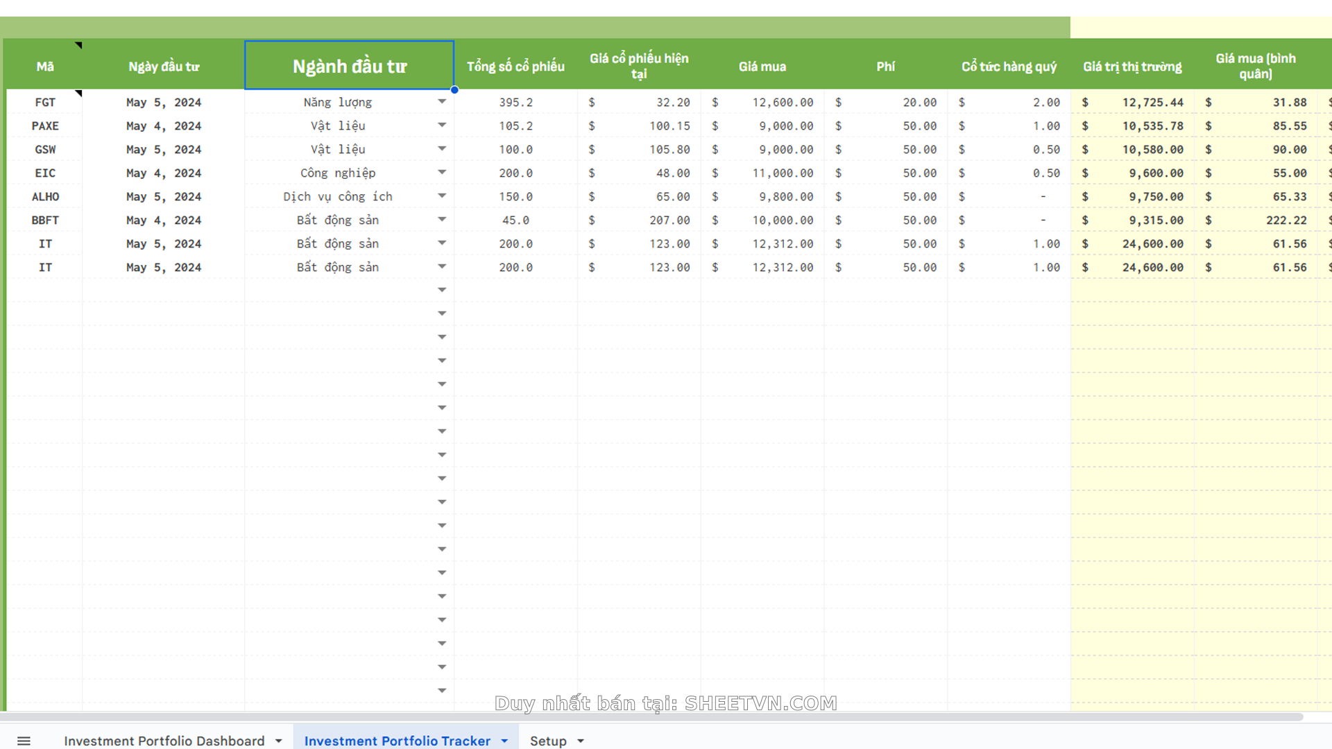Open the Vật liệu dropdown in PAXE row
The image size is (1332, 749).
442,126
